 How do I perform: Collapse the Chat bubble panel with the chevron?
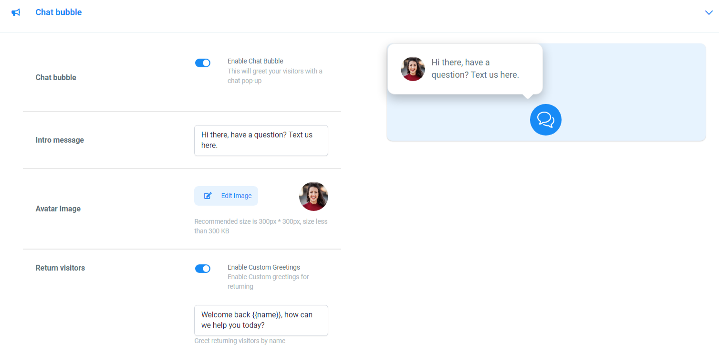(709, 12)
